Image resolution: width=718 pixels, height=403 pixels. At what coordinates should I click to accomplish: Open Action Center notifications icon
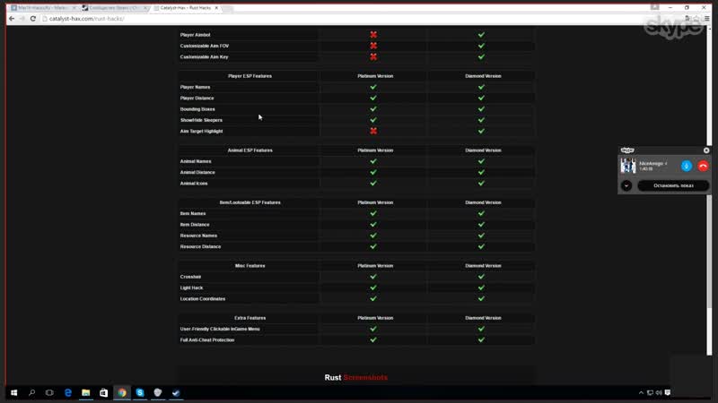click(668, 392)
